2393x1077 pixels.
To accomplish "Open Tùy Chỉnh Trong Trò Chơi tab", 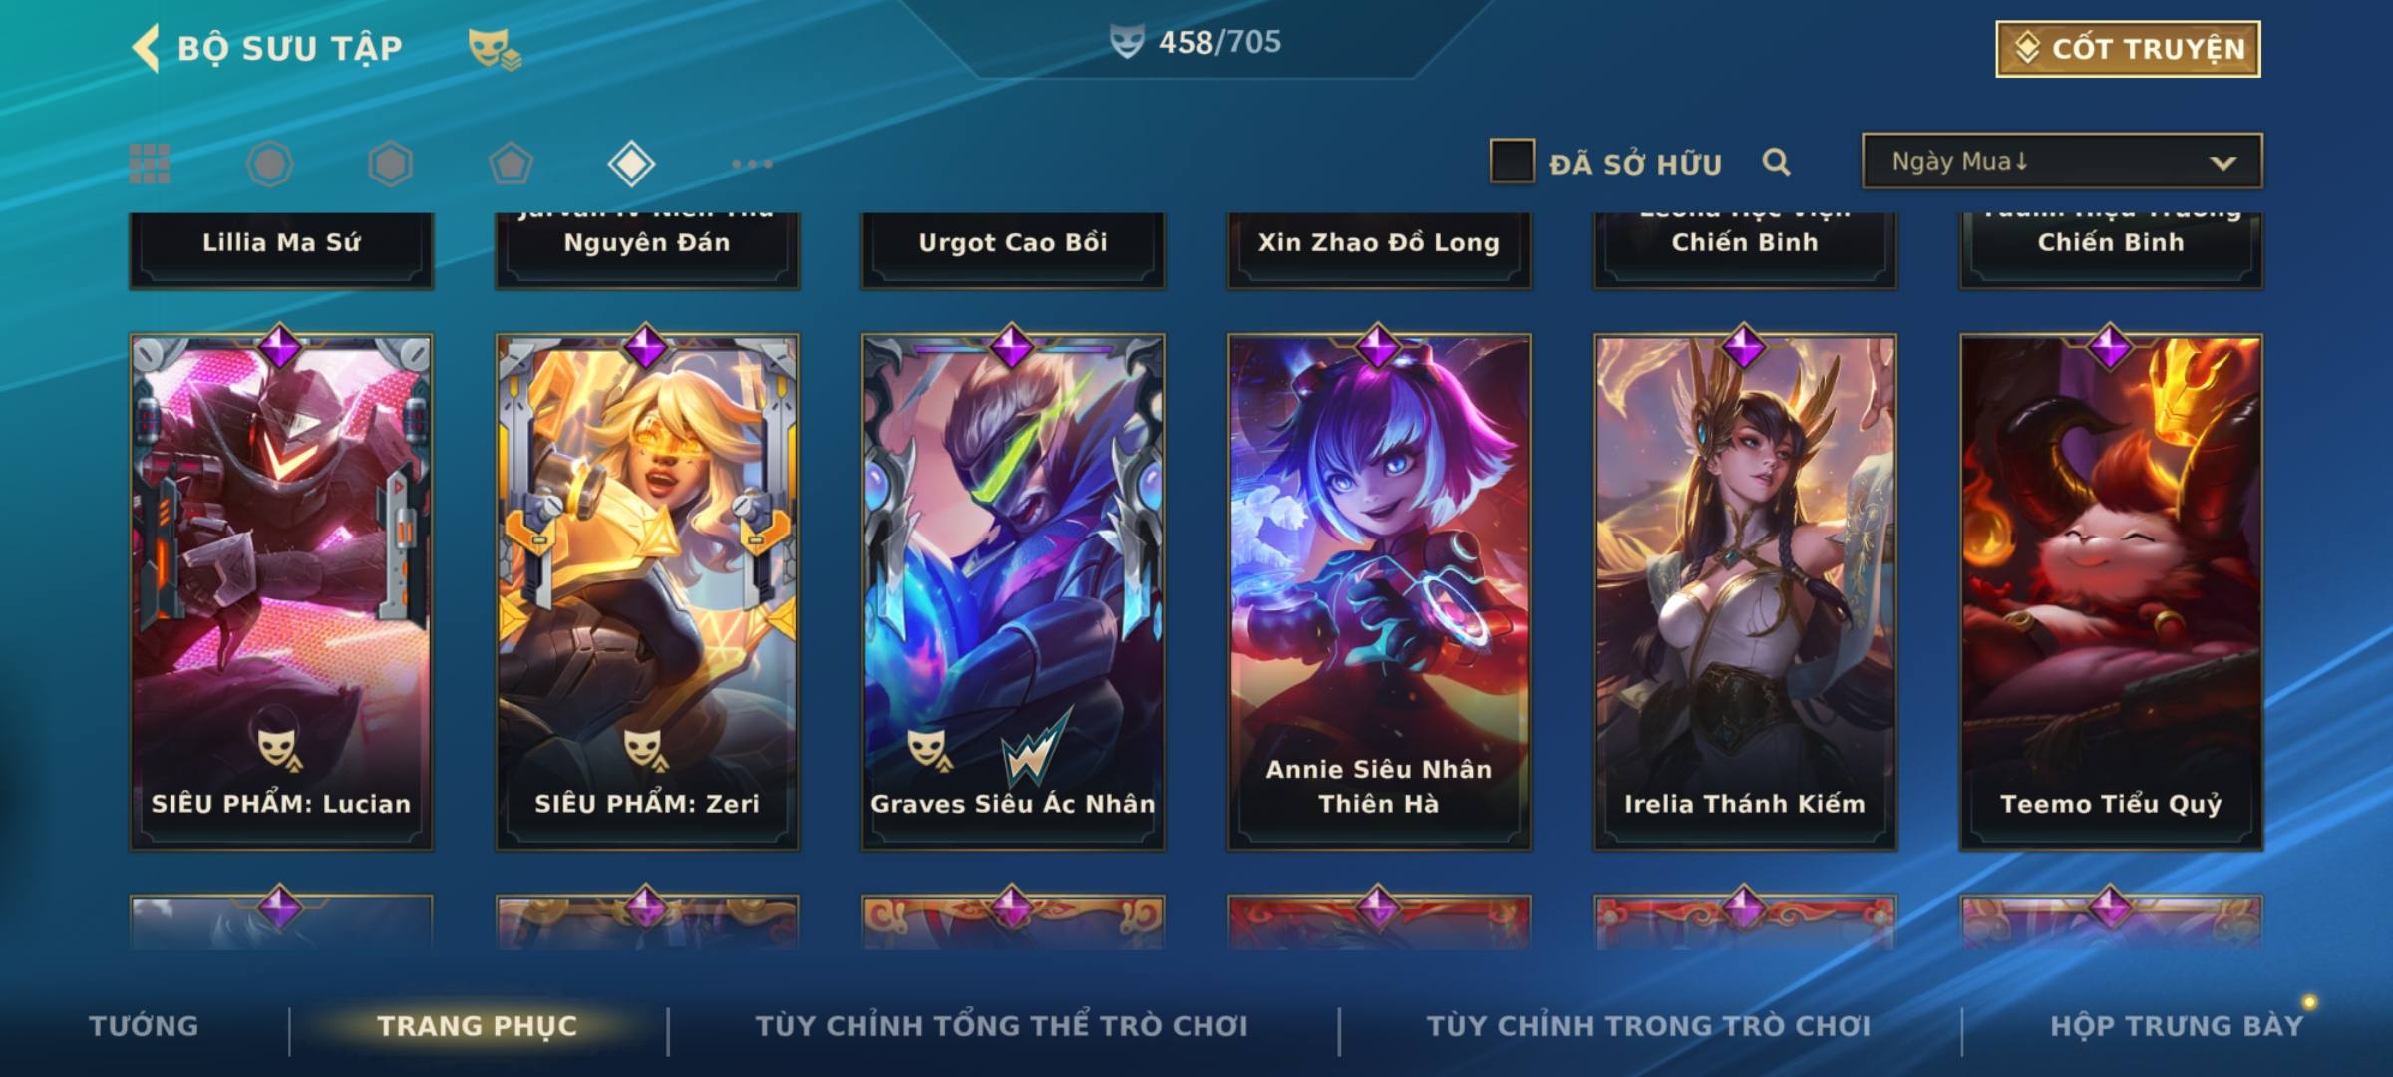I will [1648, 1025].
